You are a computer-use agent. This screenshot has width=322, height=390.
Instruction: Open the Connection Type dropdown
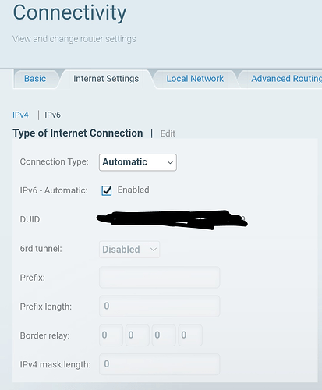click(138, 162)
